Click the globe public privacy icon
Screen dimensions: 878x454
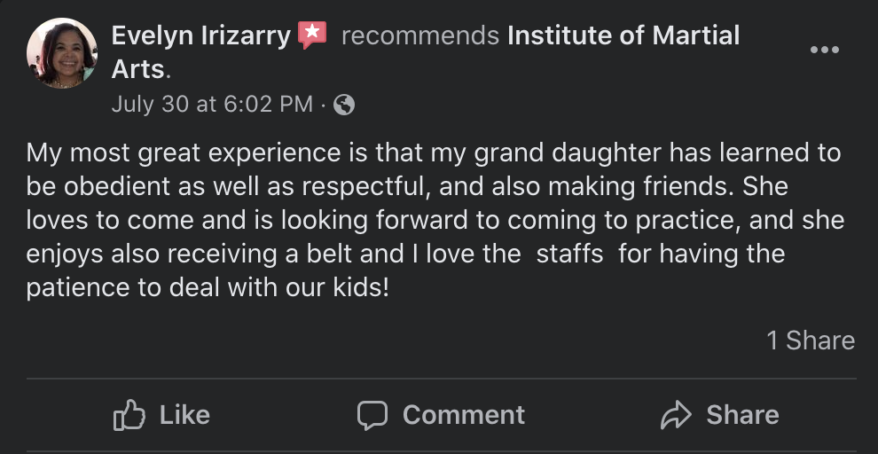[343, 105]
